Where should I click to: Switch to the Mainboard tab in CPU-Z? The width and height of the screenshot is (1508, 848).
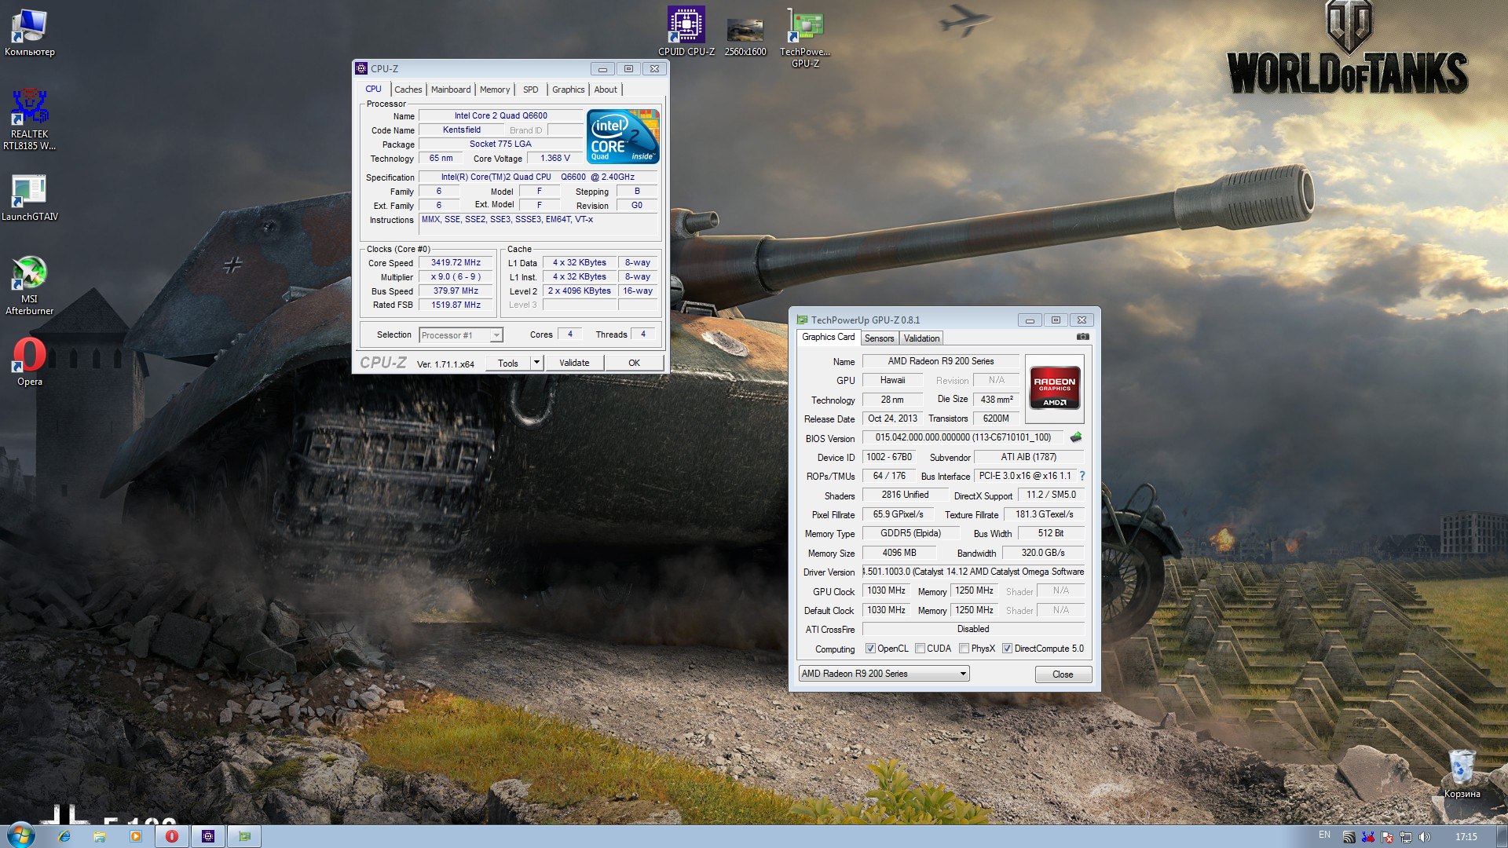pos(451,90)
